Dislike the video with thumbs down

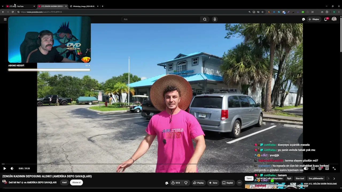coord(186,183)
